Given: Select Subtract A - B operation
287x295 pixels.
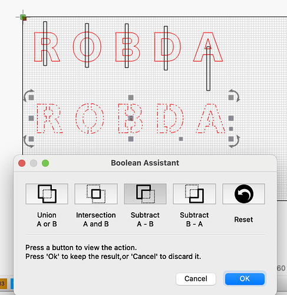Looking at the screenshot, I should (145, 194).
